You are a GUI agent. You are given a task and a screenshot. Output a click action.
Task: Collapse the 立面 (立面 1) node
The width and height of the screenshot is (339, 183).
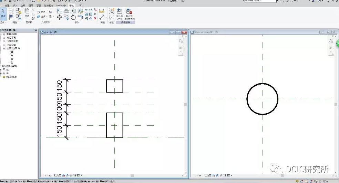pyautogui.click(x=4, y=48)
